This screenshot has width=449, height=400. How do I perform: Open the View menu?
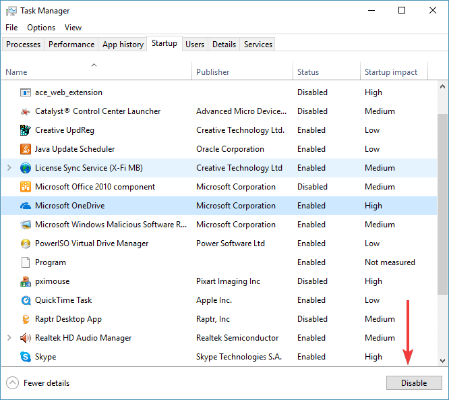(73, 28)
